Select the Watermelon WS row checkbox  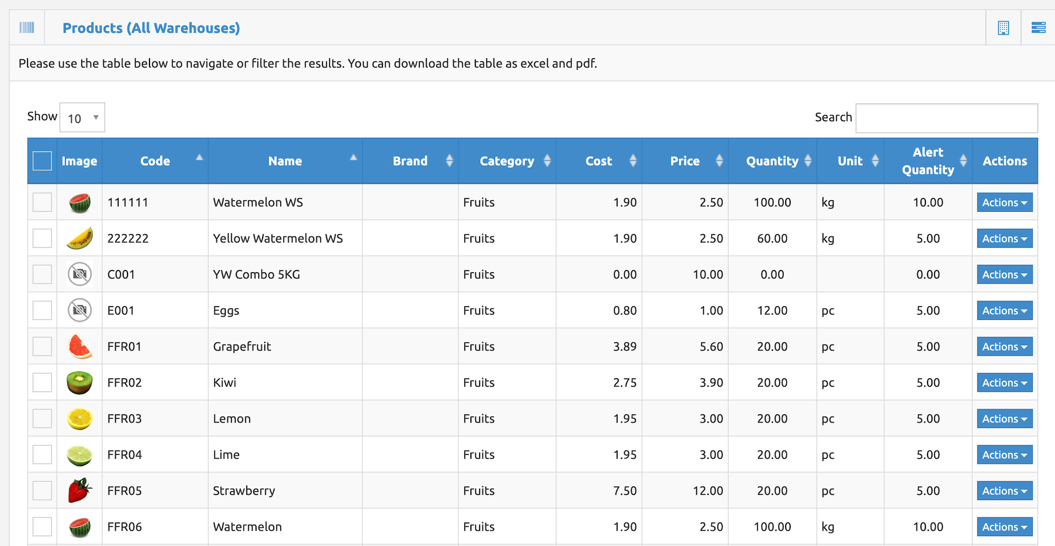[42, 202]
